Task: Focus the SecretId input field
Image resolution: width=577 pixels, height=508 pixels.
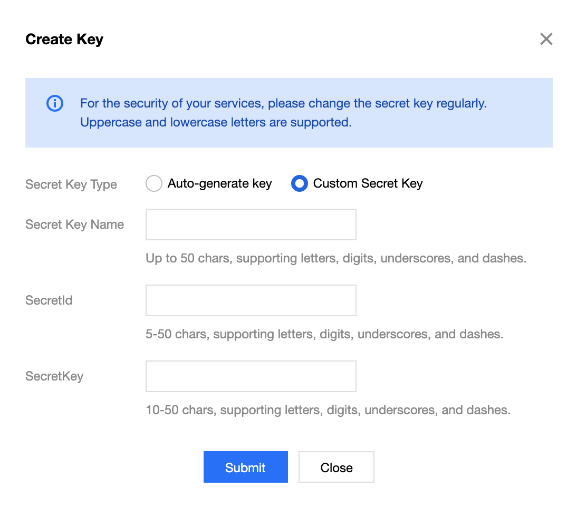Action: coord(251,300)
